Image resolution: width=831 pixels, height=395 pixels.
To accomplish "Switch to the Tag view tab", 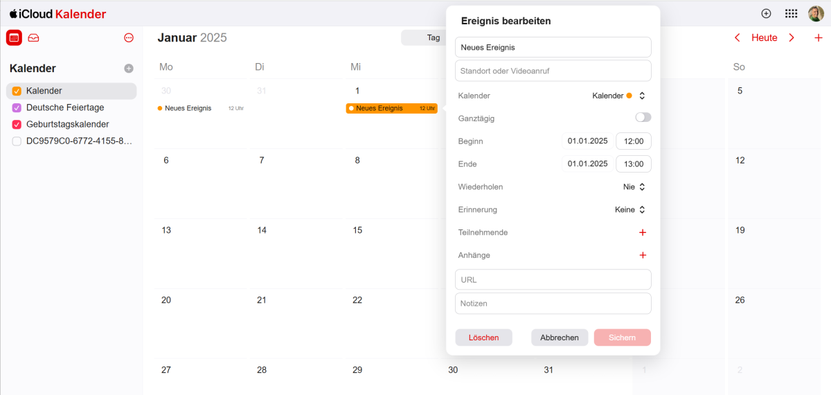I will click(x=434, y=38).
